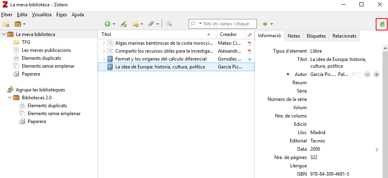Expand the Compartir los recursos útiles item
Image resolution: width=388 pixels, height=178 pixels.
pos(104,51)
